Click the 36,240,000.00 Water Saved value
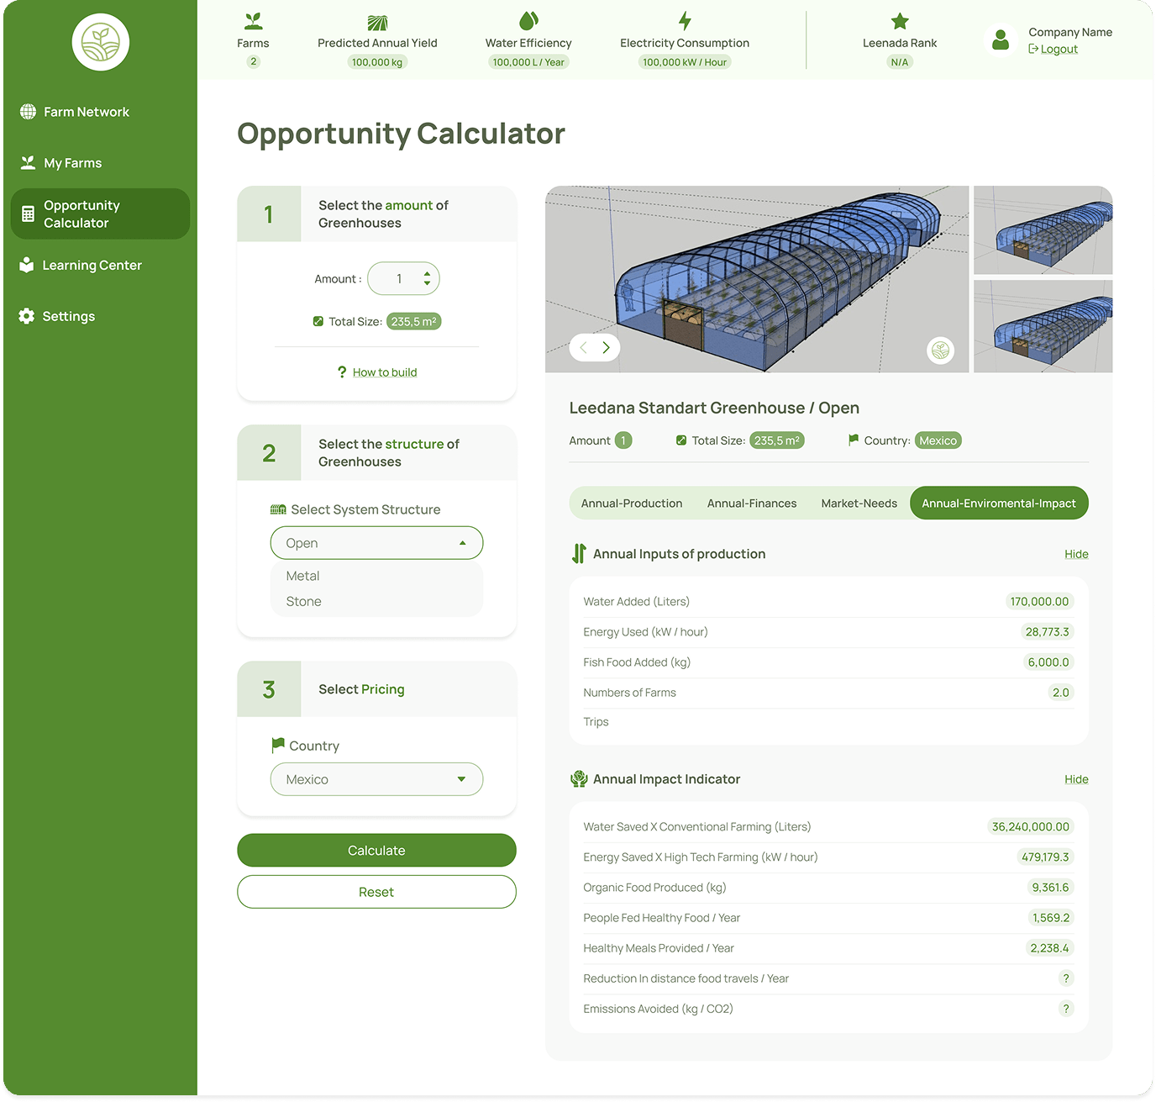Viewport: 1156px width, 1102px height. click(1030, 826)
